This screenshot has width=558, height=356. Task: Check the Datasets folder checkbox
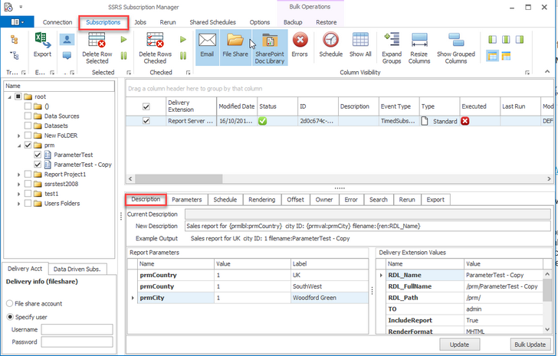click(28, 126)
